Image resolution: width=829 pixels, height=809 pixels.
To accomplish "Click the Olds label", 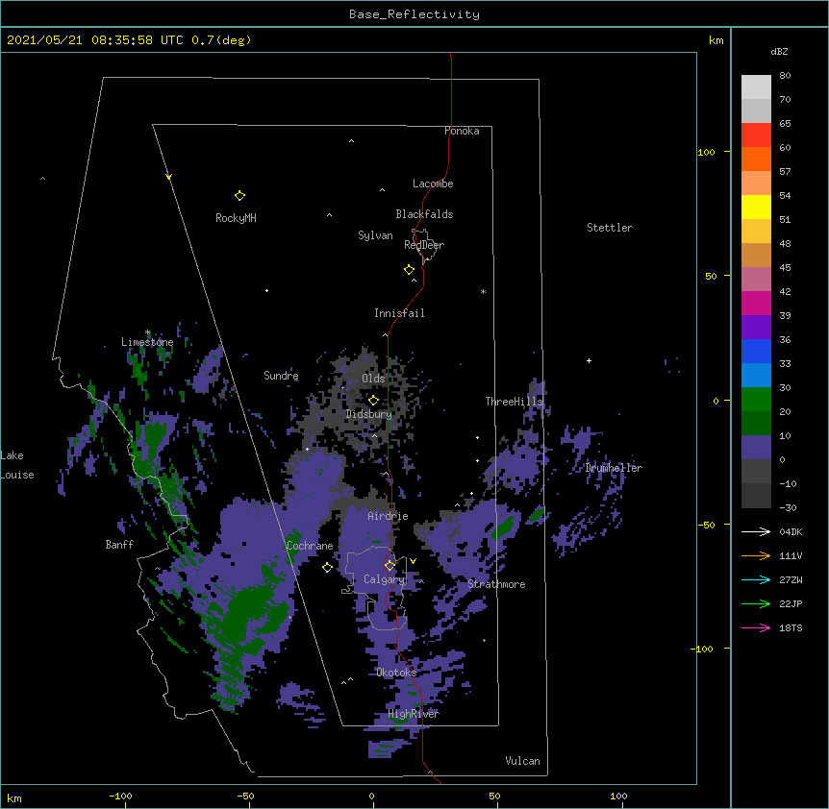I will coord(373,379).
